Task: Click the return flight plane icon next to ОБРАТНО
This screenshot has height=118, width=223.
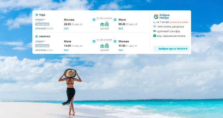Action: pos(37,36)
